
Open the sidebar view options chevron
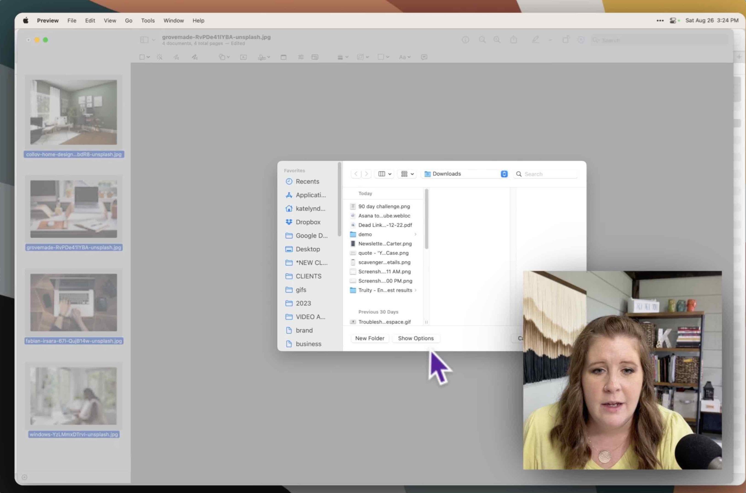click(x=154, y=40)
